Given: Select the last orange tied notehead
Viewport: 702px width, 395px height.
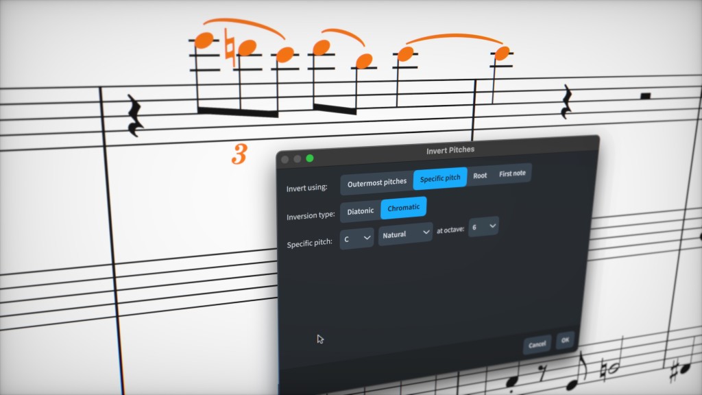Looking at the screenshot, I should click(503, 52).
